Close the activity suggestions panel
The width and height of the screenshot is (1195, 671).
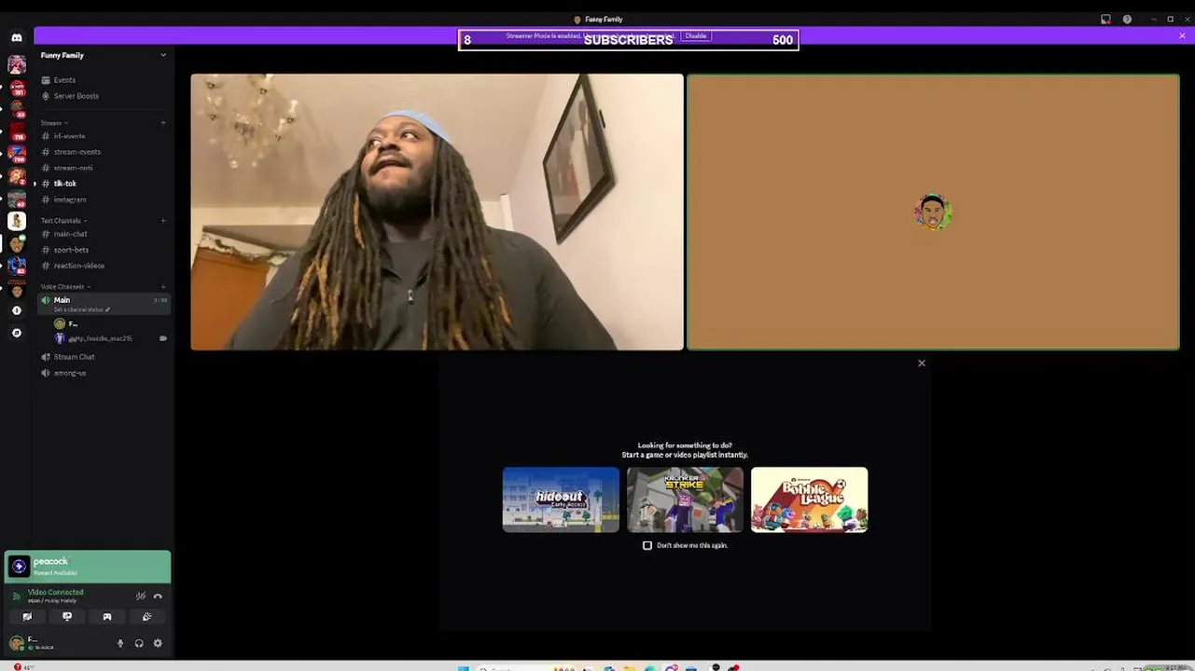922,363
